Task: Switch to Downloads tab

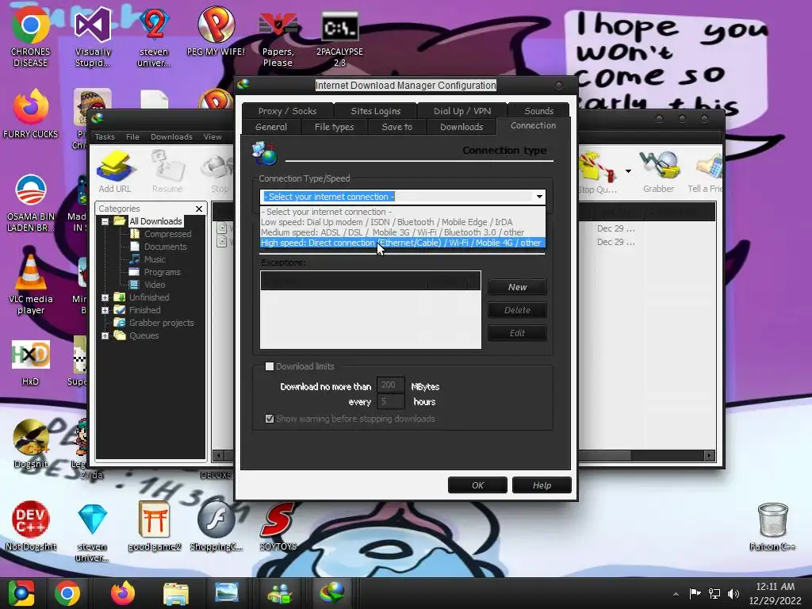Action: click(462, 127)
